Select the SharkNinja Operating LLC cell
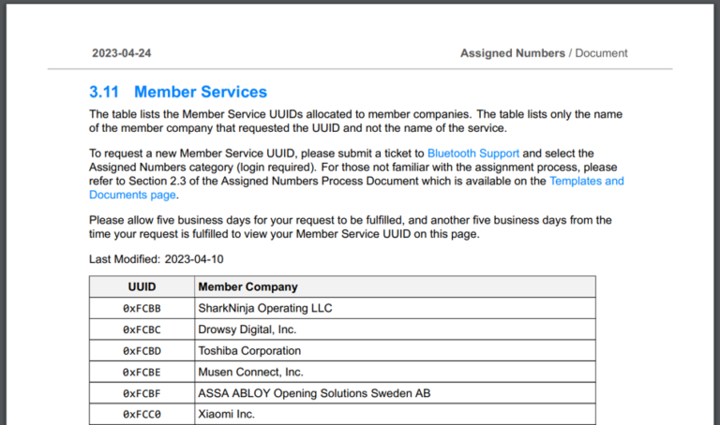The image size is (720, 425). pos(264,308)
